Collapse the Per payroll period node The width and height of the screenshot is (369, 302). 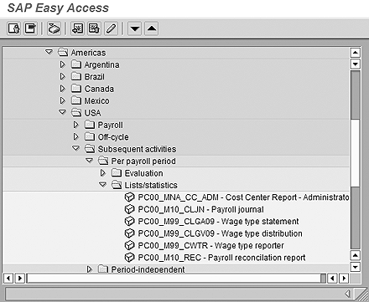89,161
